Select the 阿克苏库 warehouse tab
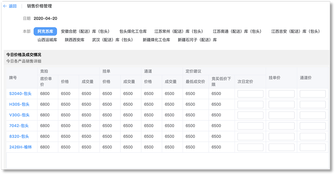Image resolution: width=336 pixels, height=175 pixels. 45,31
